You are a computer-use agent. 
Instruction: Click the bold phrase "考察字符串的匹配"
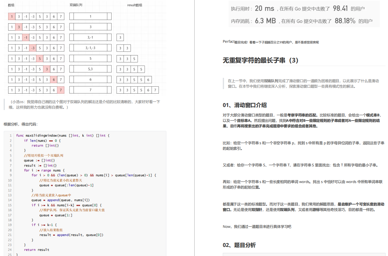click(x=302, y=115)
